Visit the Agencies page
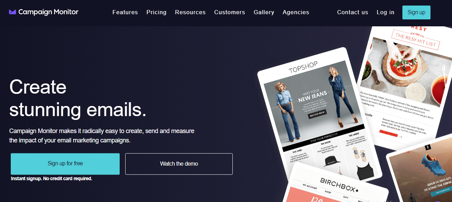The image size is (452, 202). coord(296,12)
